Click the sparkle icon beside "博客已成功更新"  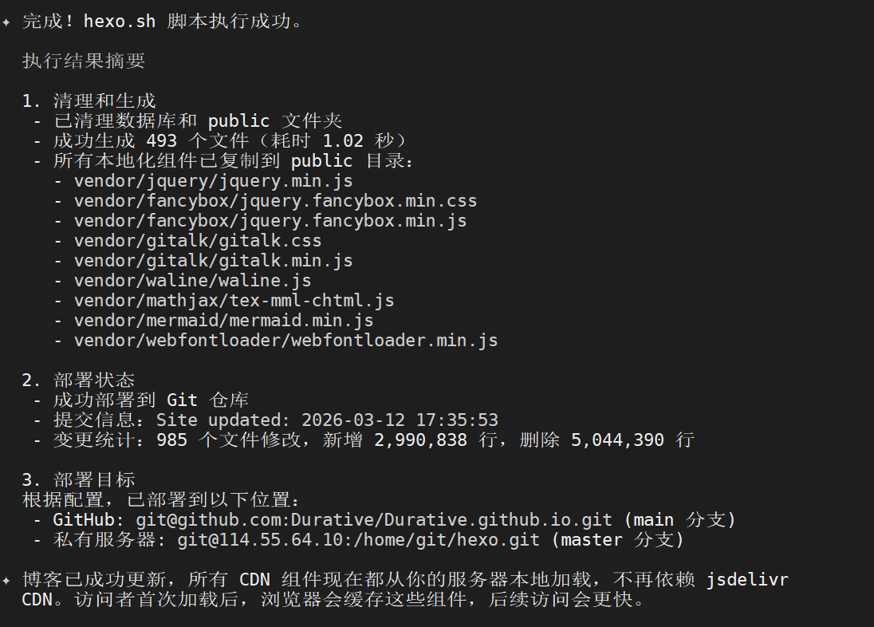tap(6, 580)
